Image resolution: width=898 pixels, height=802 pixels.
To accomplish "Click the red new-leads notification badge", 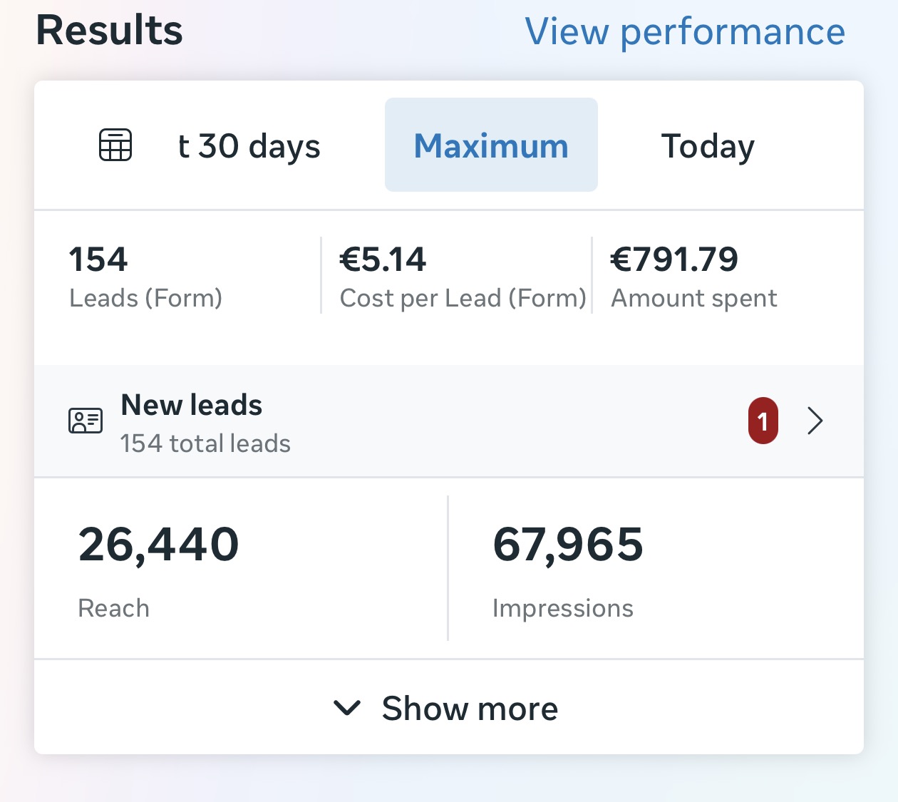I will [x=763, y=421].
